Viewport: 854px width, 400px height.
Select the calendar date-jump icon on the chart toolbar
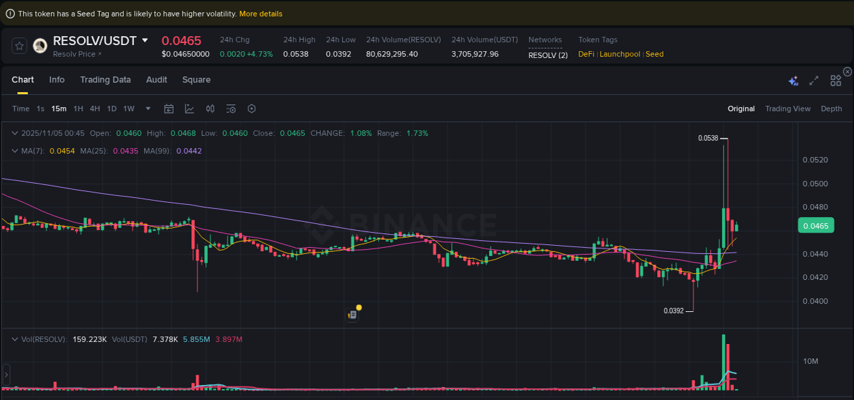click(169, 109)
